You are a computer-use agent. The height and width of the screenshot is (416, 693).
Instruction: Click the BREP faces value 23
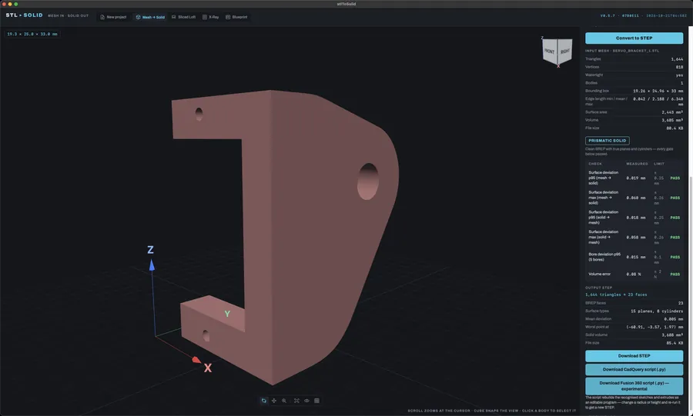coord(681,303)
